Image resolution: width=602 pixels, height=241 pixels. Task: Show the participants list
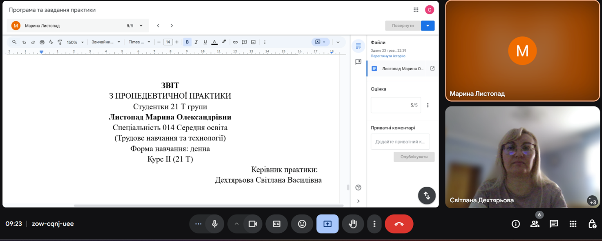(535, 224)
